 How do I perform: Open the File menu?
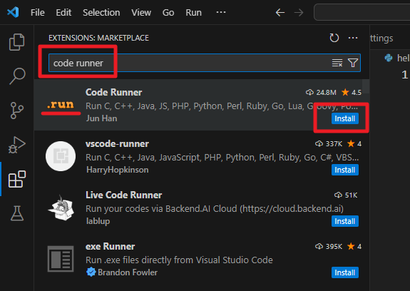(37, 12)
